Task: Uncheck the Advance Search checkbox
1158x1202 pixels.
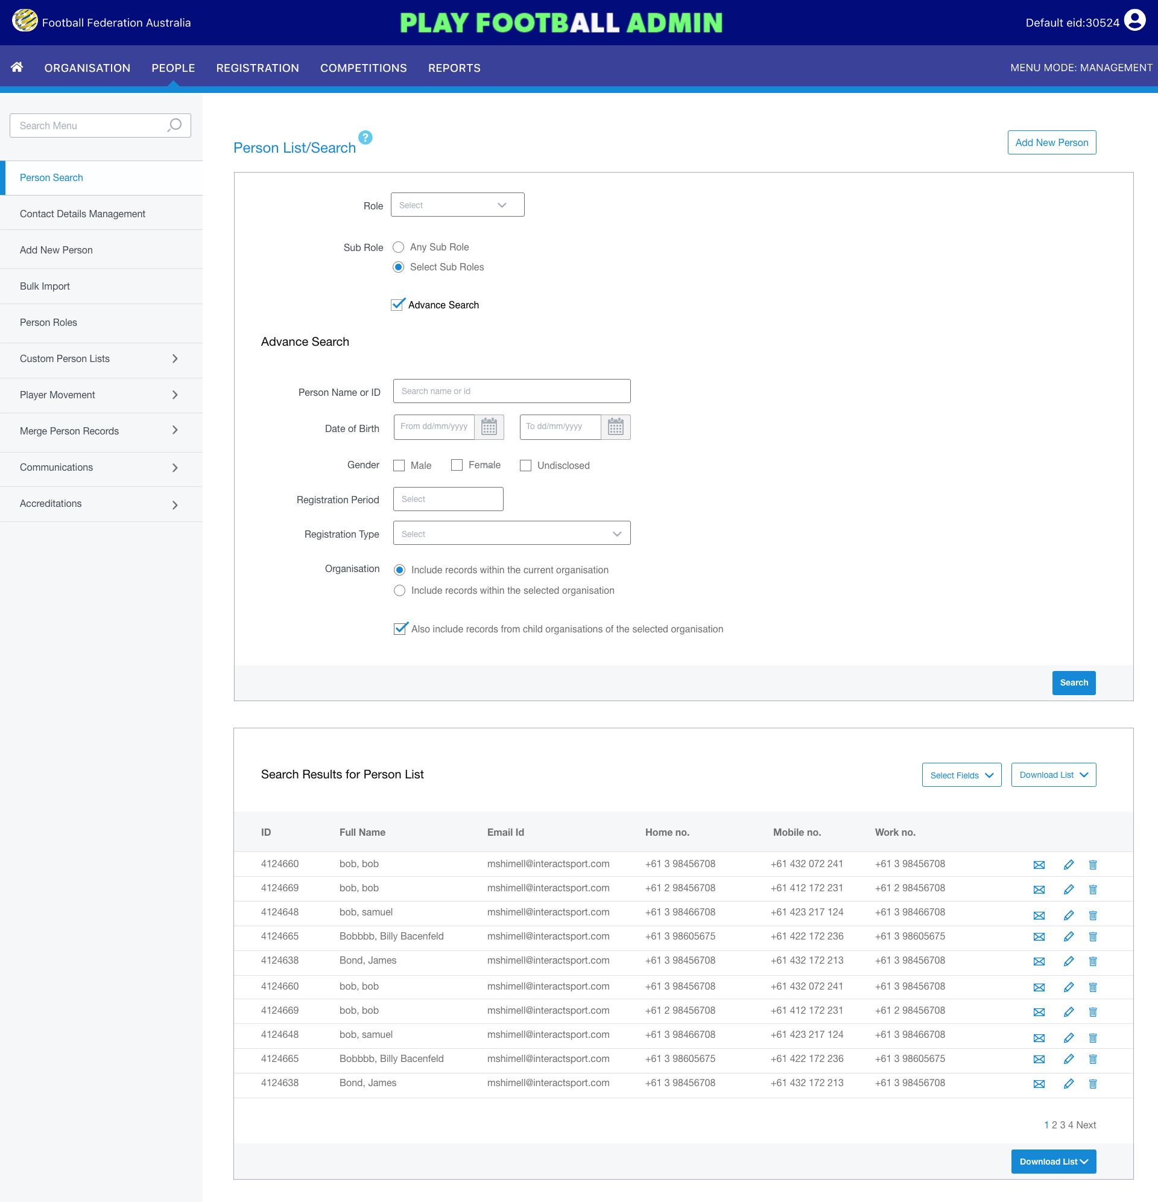Action: click(398, 305)
